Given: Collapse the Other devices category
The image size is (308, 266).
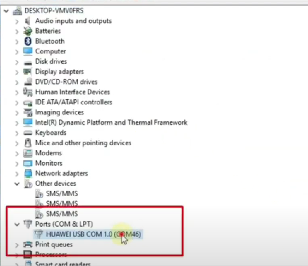Looking at the screenshot, I should coord(17,184).
